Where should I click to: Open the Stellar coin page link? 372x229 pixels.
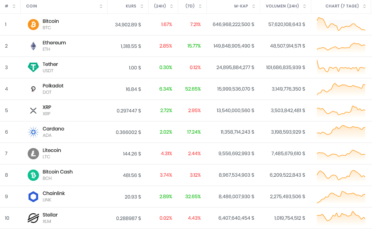coord(50,215)
